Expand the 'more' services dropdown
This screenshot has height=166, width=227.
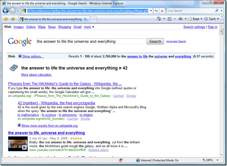[x=89, y=27]
